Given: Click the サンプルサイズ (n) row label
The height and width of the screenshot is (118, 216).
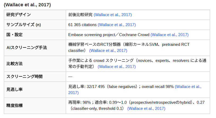Looking at the screenshot, I should [x=24, y=25].
